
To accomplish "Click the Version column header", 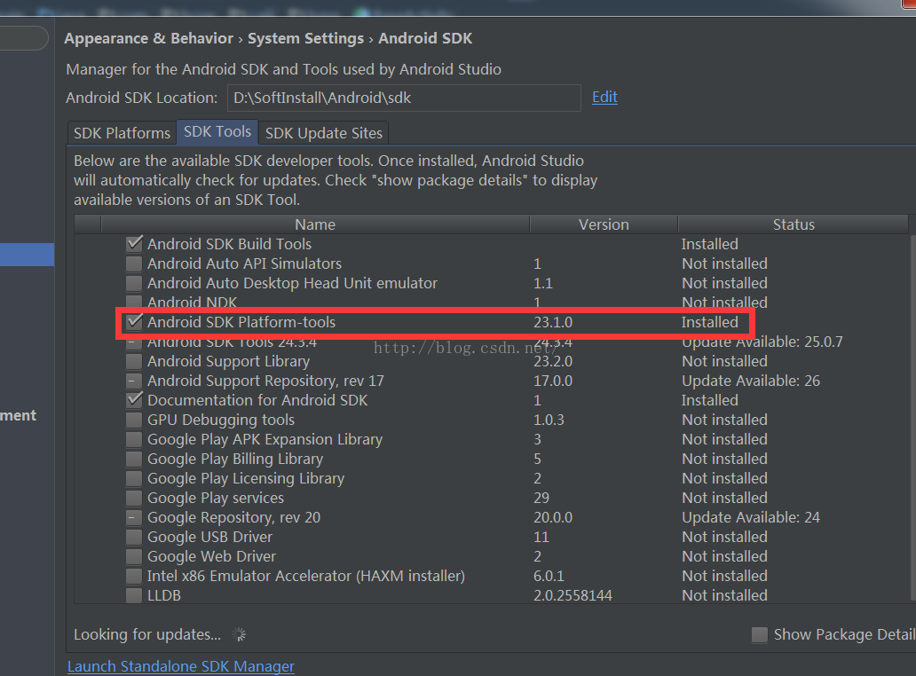I will click(x=604, y=224).
